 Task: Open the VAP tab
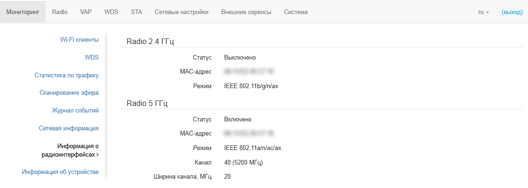click(86, 12)
